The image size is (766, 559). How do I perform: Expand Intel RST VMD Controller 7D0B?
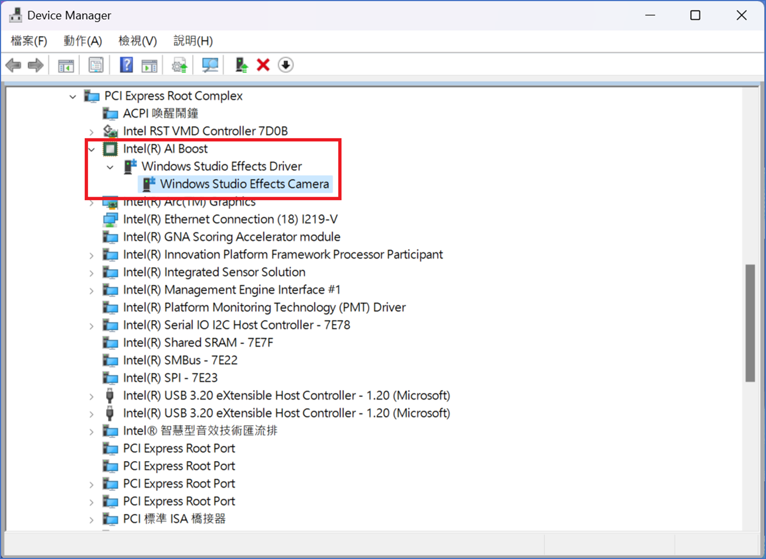tap(91, 132)
